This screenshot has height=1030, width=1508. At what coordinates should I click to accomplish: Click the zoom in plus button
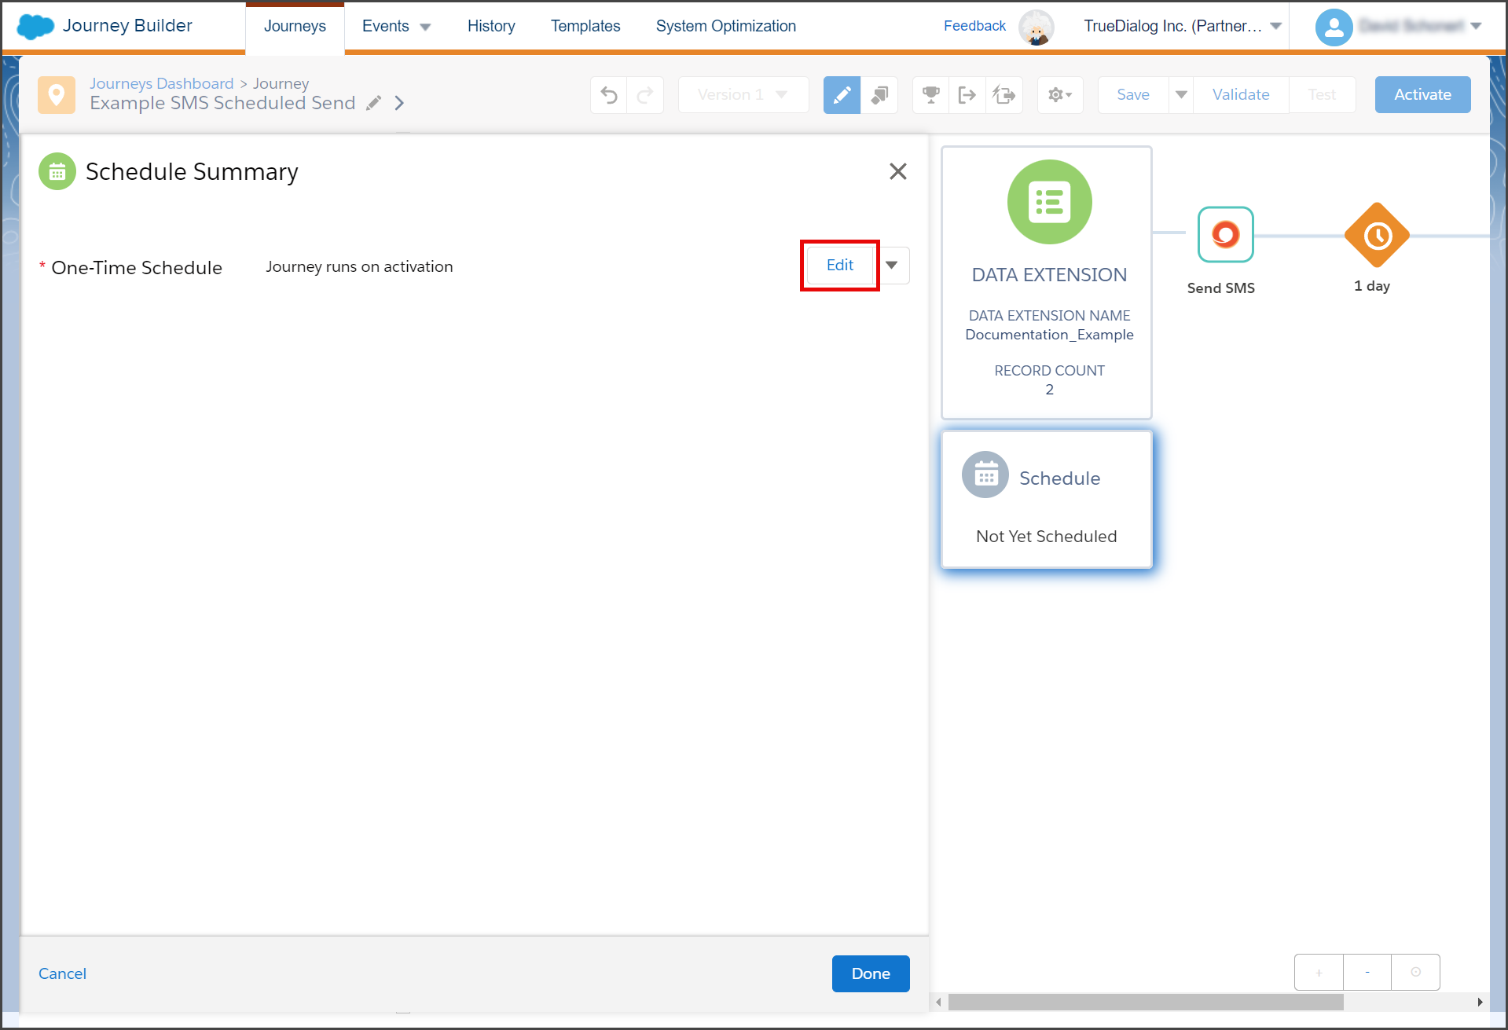[1319, 973]
